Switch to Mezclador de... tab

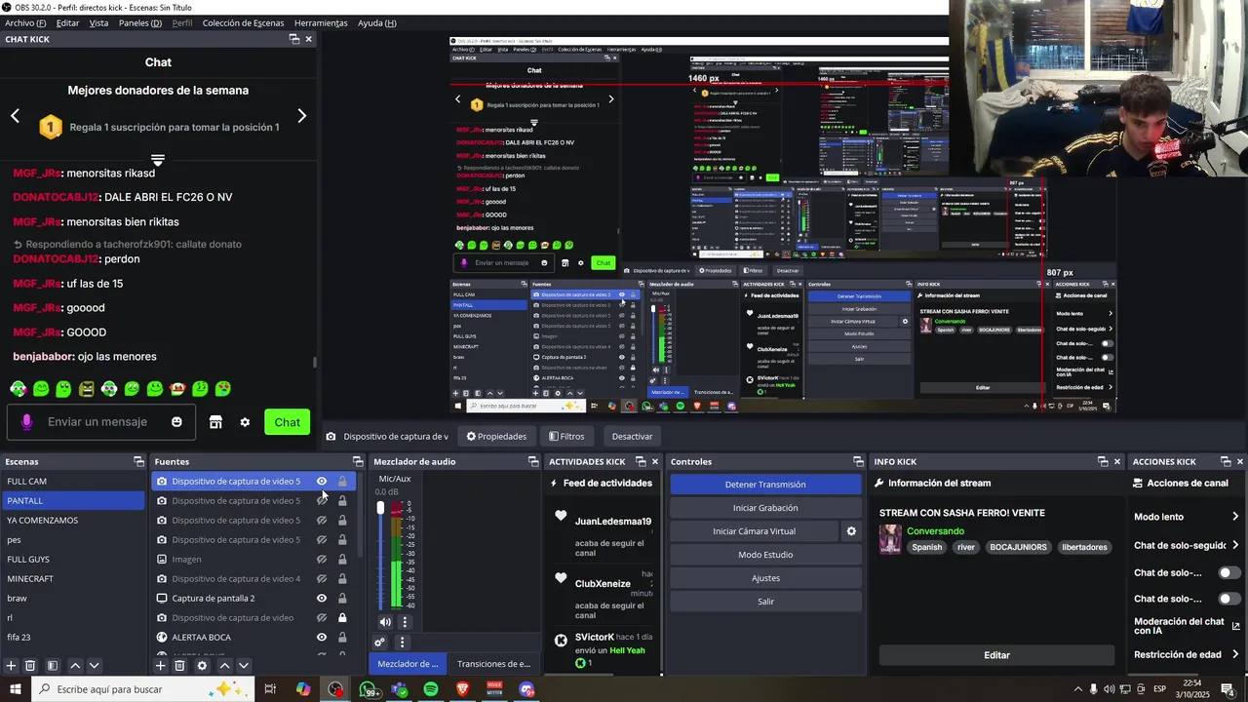tap(408, 664)
